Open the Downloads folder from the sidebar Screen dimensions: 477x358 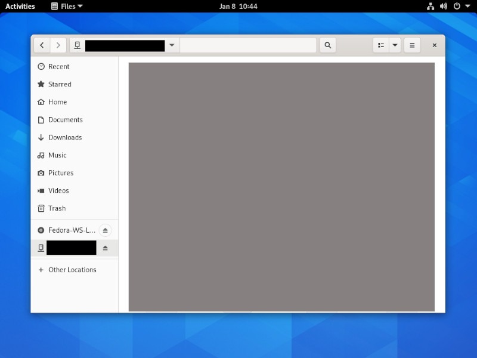click(66, 137)
